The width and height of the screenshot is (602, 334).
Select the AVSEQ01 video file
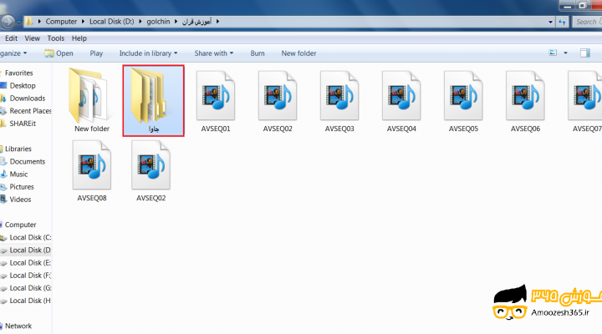216,101
